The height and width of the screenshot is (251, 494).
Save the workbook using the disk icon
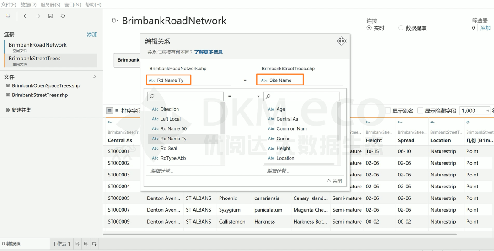(50, 16)
